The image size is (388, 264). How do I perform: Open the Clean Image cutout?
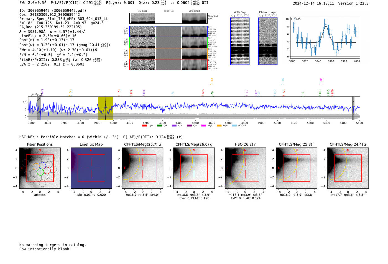tap(268, 41)
